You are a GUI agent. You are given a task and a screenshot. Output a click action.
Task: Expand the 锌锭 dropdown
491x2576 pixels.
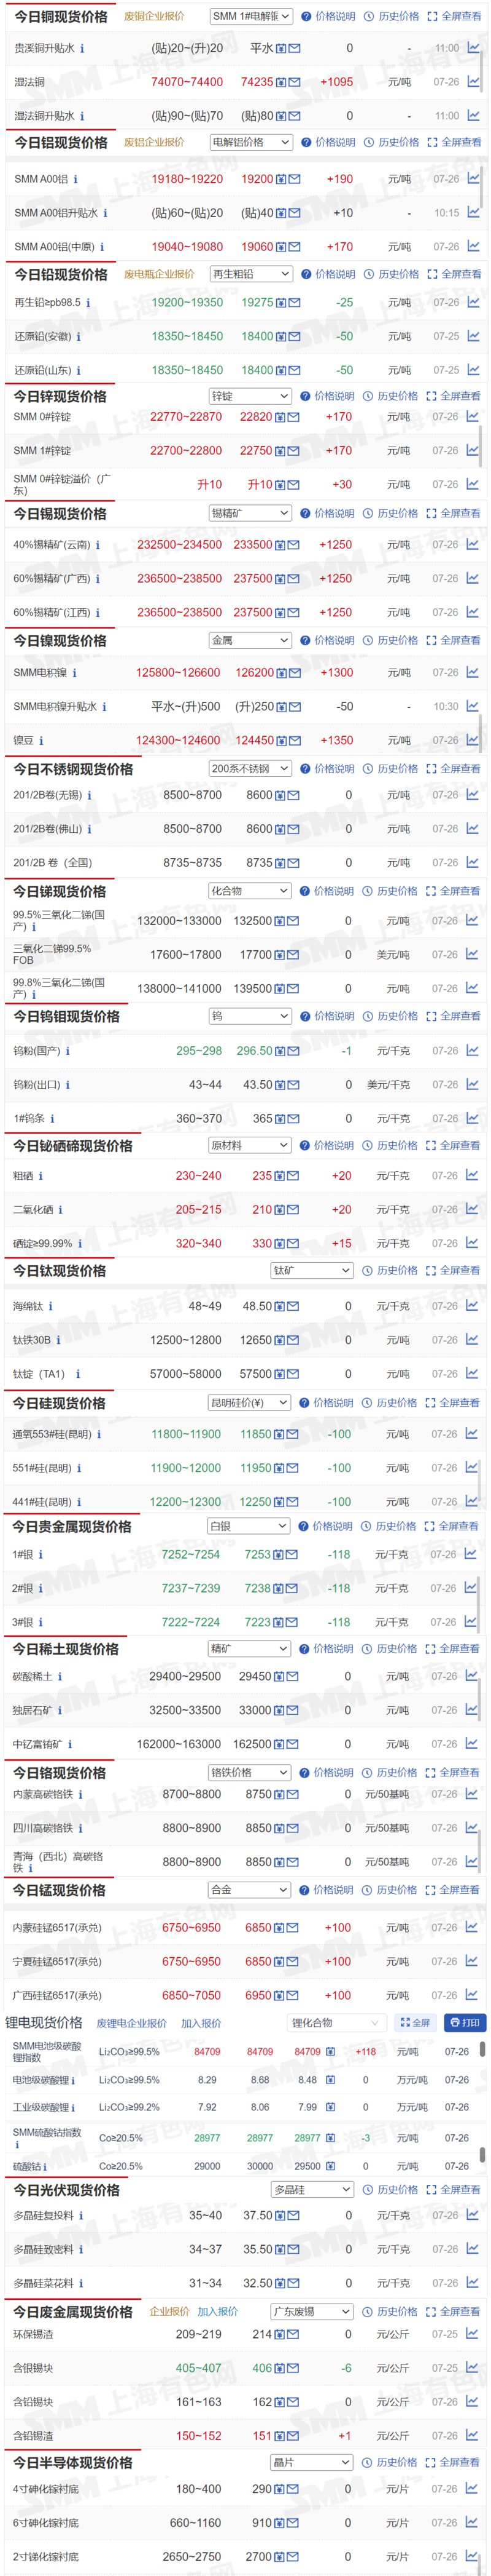point(250,397)
